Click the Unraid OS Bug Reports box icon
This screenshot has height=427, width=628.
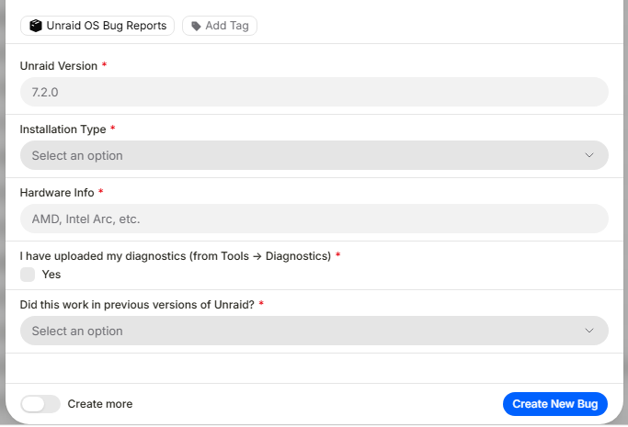tap(36, 26)
